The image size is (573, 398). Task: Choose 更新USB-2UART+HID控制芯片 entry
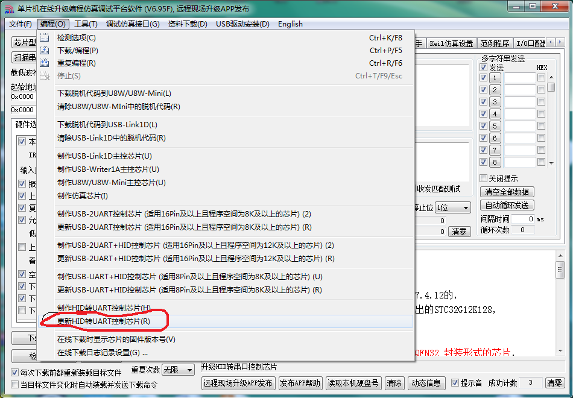coord(226,259)
